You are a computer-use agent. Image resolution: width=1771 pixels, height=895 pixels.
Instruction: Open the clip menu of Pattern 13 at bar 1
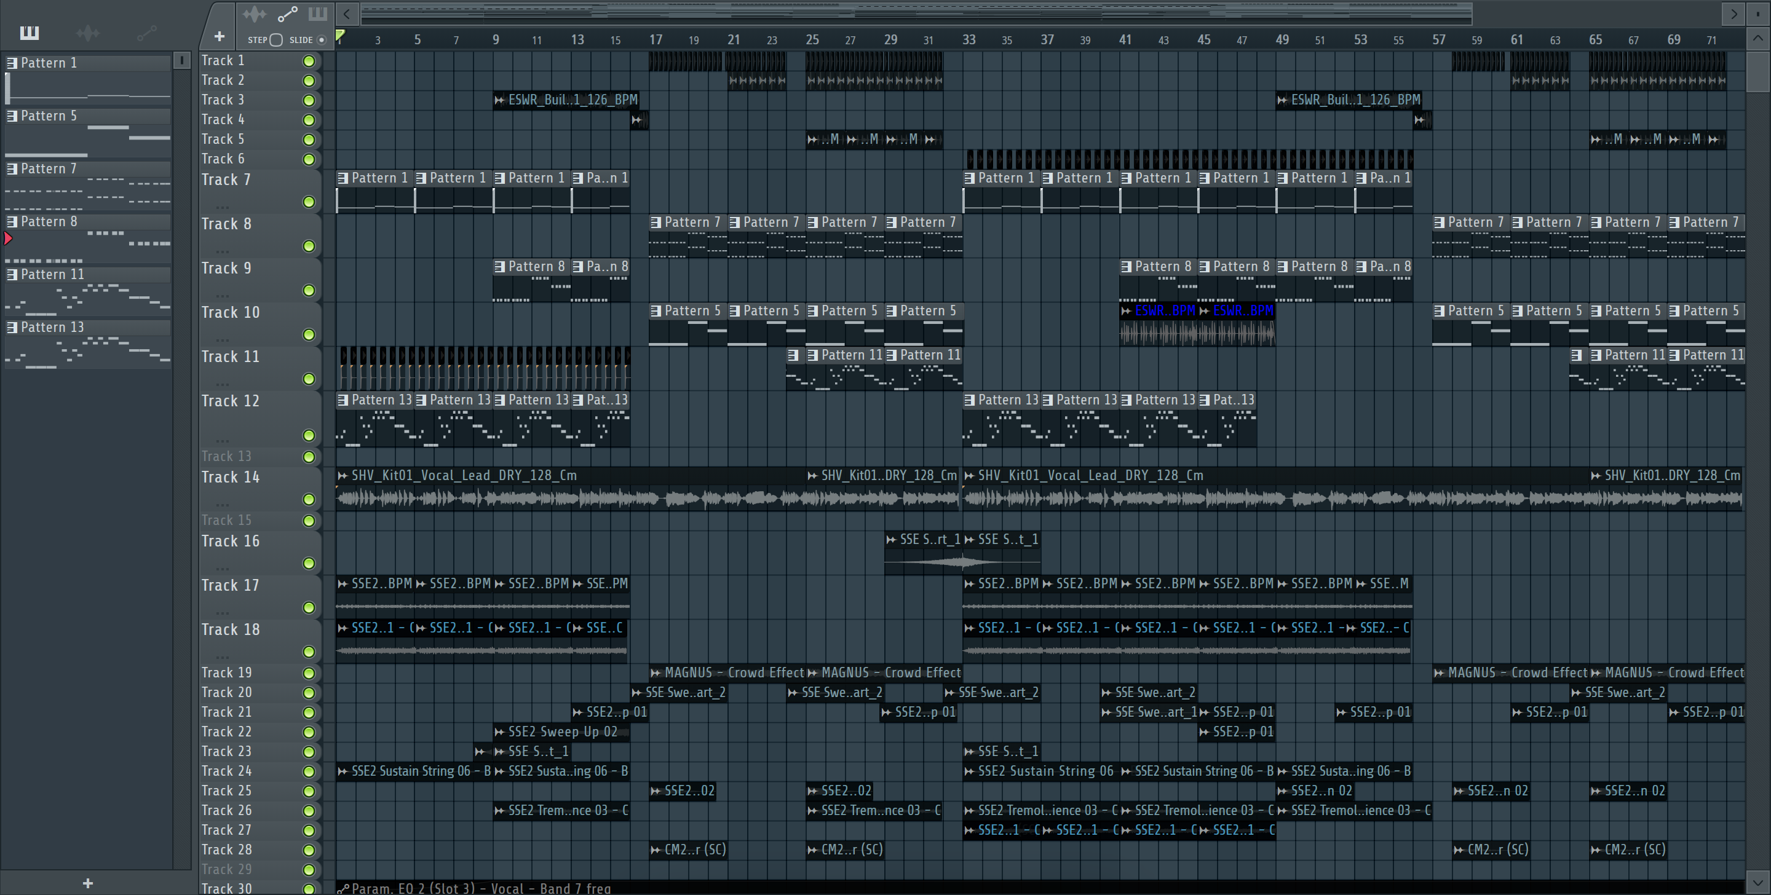pyautogui.click(x=343, y=400)
